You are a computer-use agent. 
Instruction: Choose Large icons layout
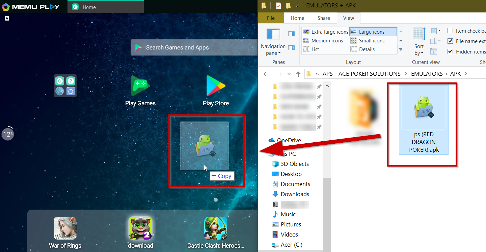click(x=373, y=32)
